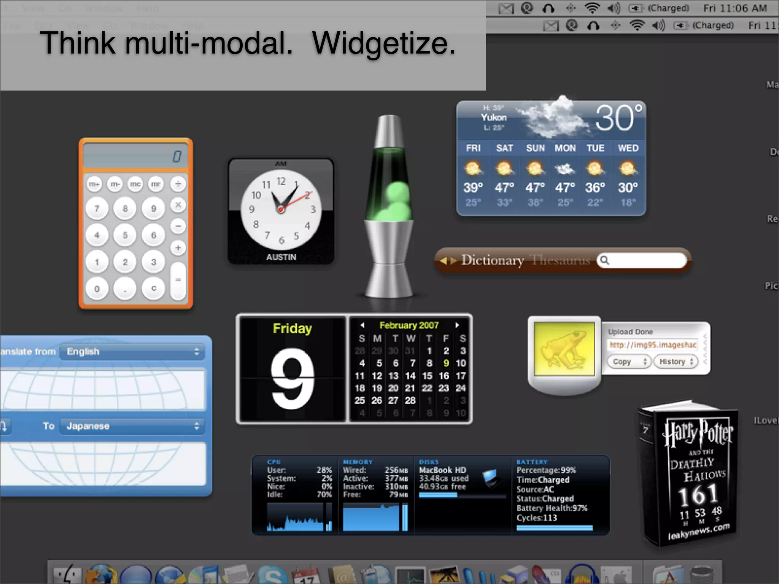Open Firefox from the Dock
The width and height of the screenshot is (779, 584).
(x=101, y=574)
